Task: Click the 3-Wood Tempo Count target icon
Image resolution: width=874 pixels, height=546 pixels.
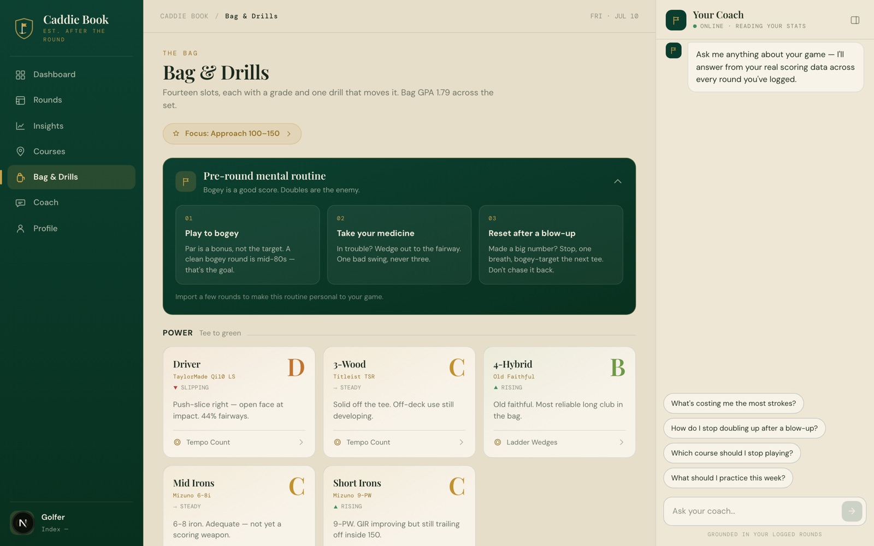Action: pyautogui.click(x=337, y=442)
